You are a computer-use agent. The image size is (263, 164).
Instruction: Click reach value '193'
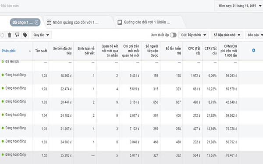[x=156, y=76]
